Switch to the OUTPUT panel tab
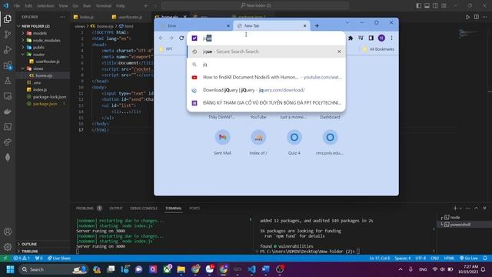492x277 pixels. [x=116, y=209]
